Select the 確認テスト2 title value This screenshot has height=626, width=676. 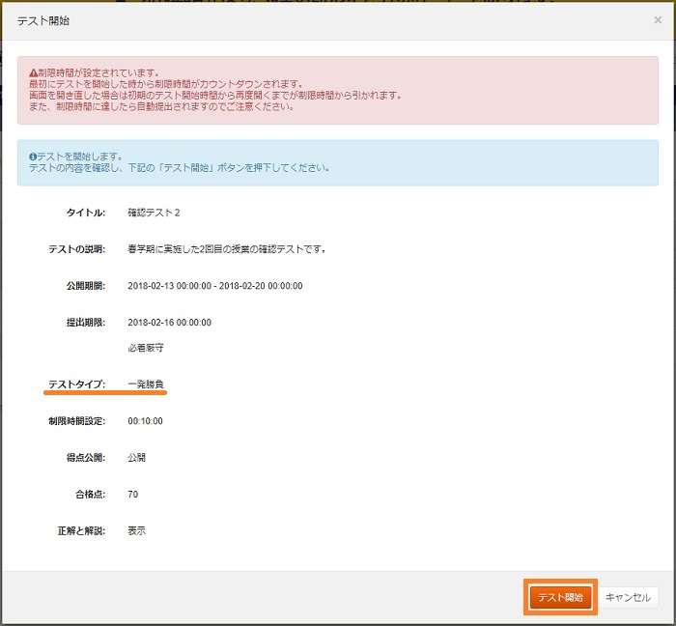pos(154,212)
